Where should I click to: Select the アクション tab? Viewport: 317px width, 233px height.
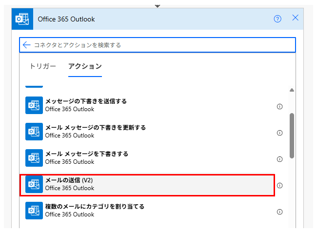[85, 66]
